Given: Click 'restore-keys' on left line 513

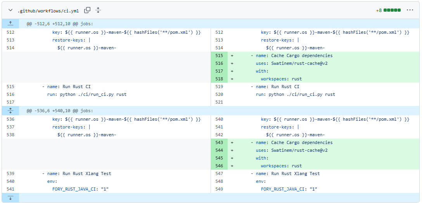Looking at the screenshot, I should [x=67, y=40].
